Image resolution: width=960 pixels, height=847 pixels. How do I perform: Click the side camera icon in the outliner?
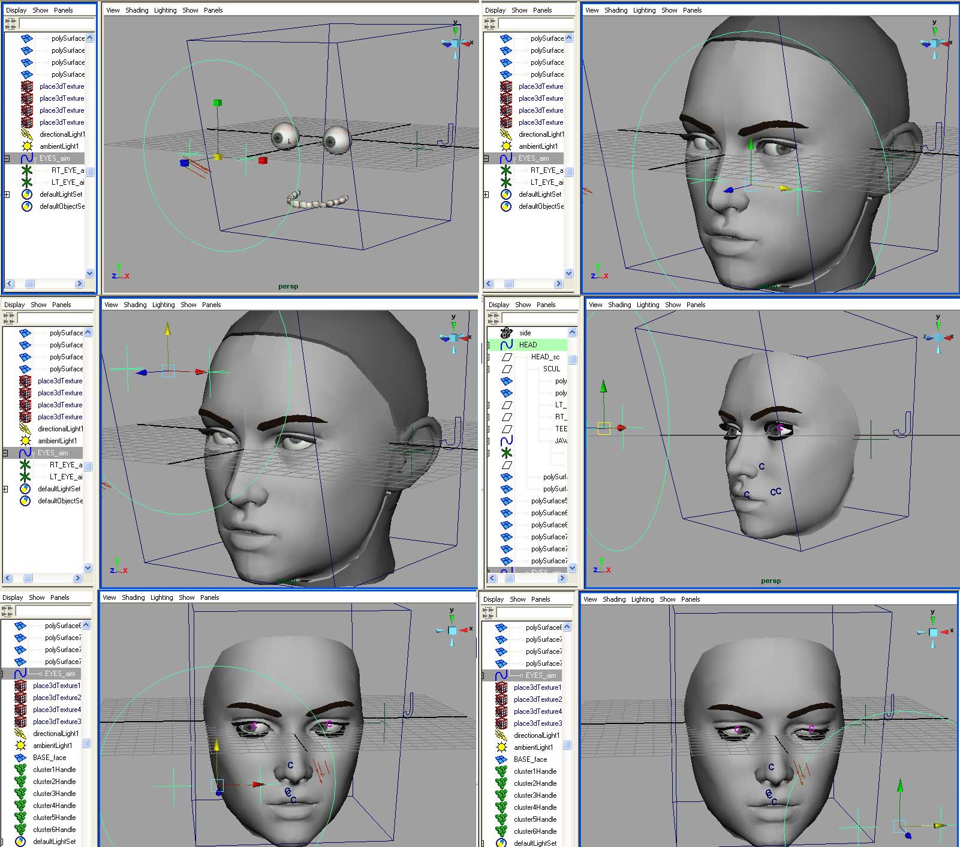coord(507,332)
